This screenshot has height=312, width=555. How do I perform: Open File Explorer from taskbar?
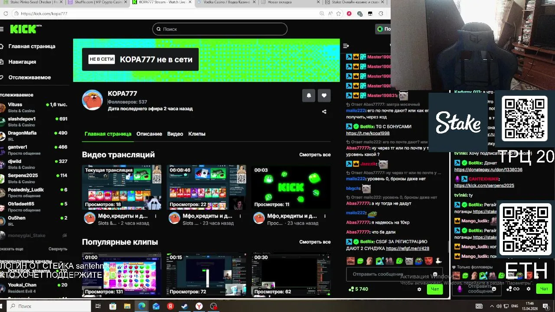(x=127, y=306)
